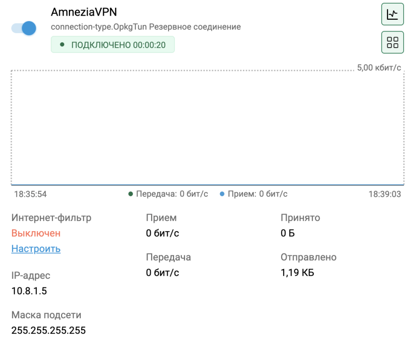Screen dimensions: 411x344
Task: Click the four-squares grid icon button
Action: (x=392, y=43)
